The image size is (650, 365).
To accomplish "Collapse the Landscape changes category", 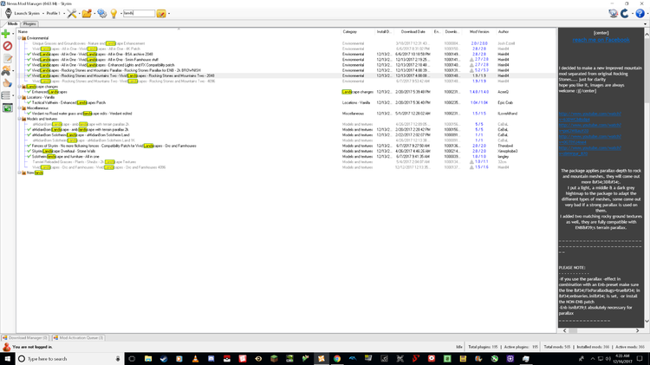I will [x=19, y=87].
